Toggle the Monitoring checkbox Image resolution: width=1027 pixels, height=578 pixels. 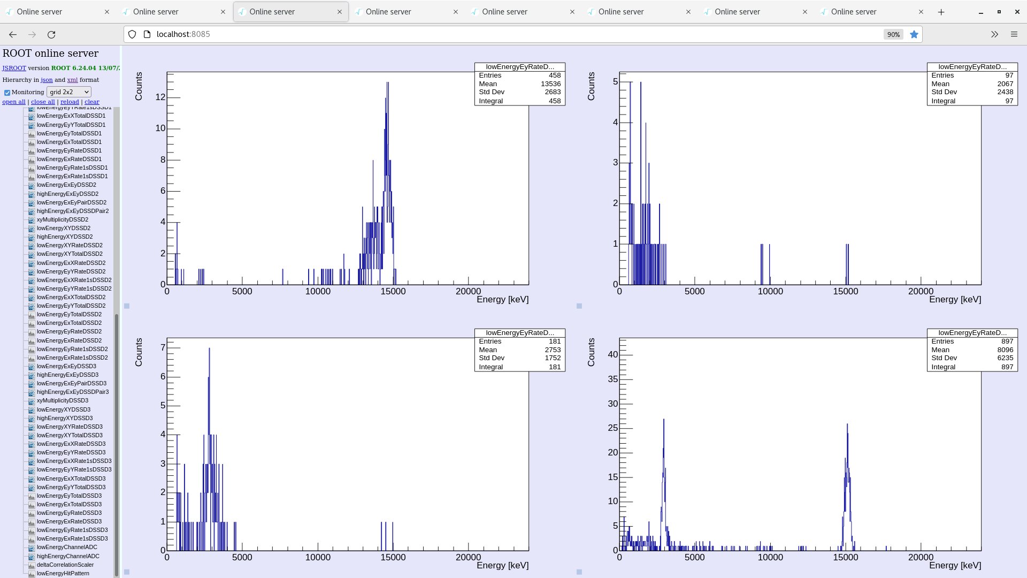click(7, 93)
